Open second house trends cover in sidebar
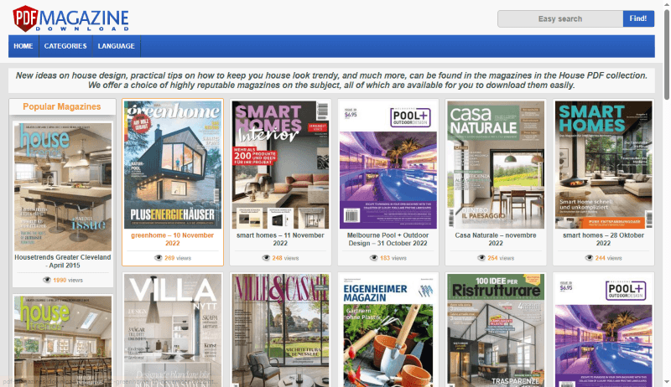The height and width of the screenshot is (387, 671). pyautogui.click(x=63, y=342)
